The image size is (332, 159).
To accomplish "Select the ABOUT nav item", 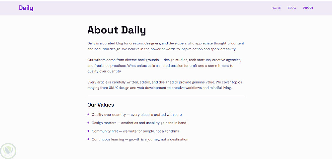I will [308, 8].
